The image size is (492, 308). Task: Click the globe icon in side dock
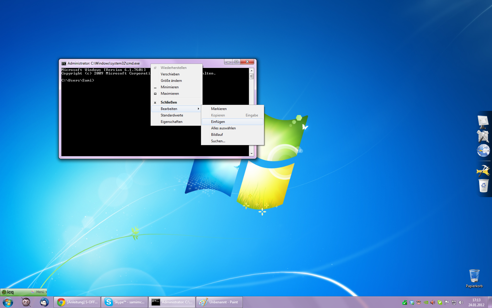coord(483,151)
